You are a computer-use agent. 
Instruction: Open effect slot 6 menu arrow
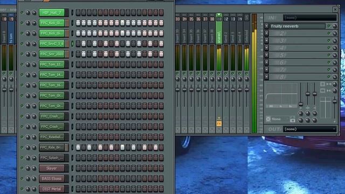coord(266,63)
